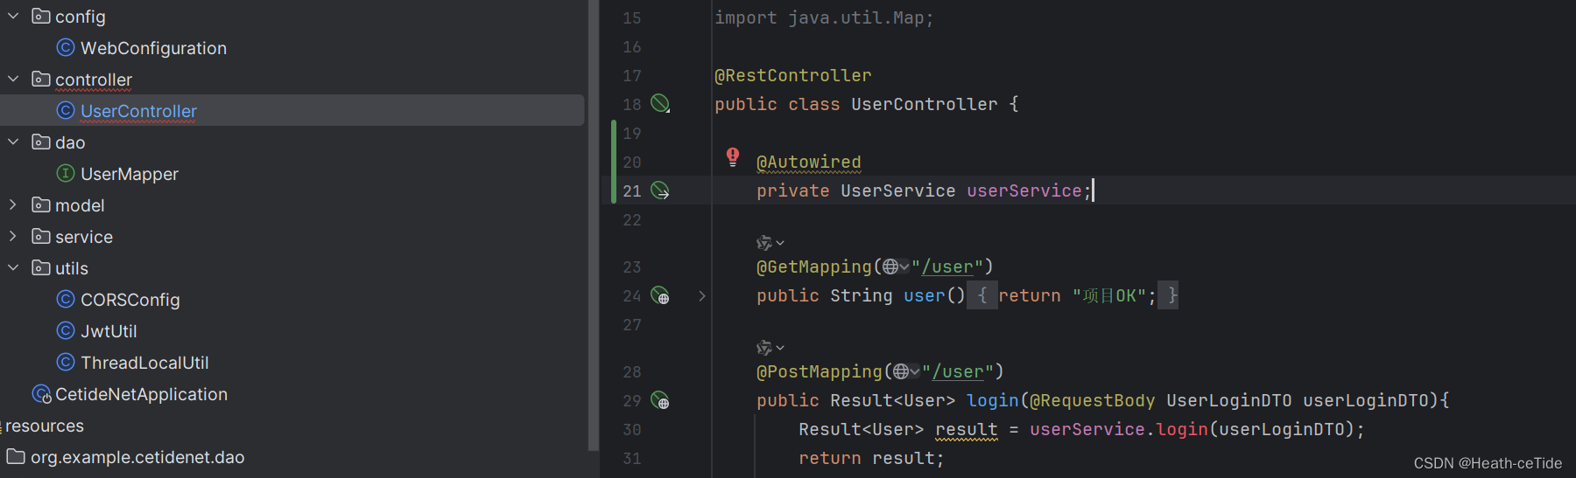Click endpoint gutter icon on line 29
Screen dimensions: 1576x478
coord(660,401)
